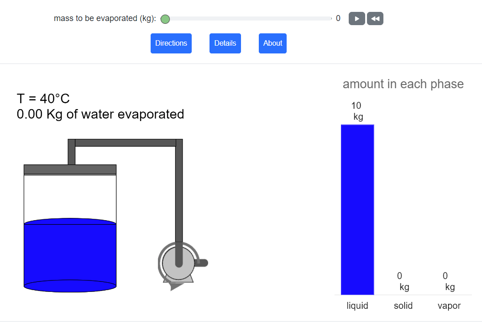The image size is (482, 328).
Task: Click the "amount in each phase" title
Action: click(403, 84)
